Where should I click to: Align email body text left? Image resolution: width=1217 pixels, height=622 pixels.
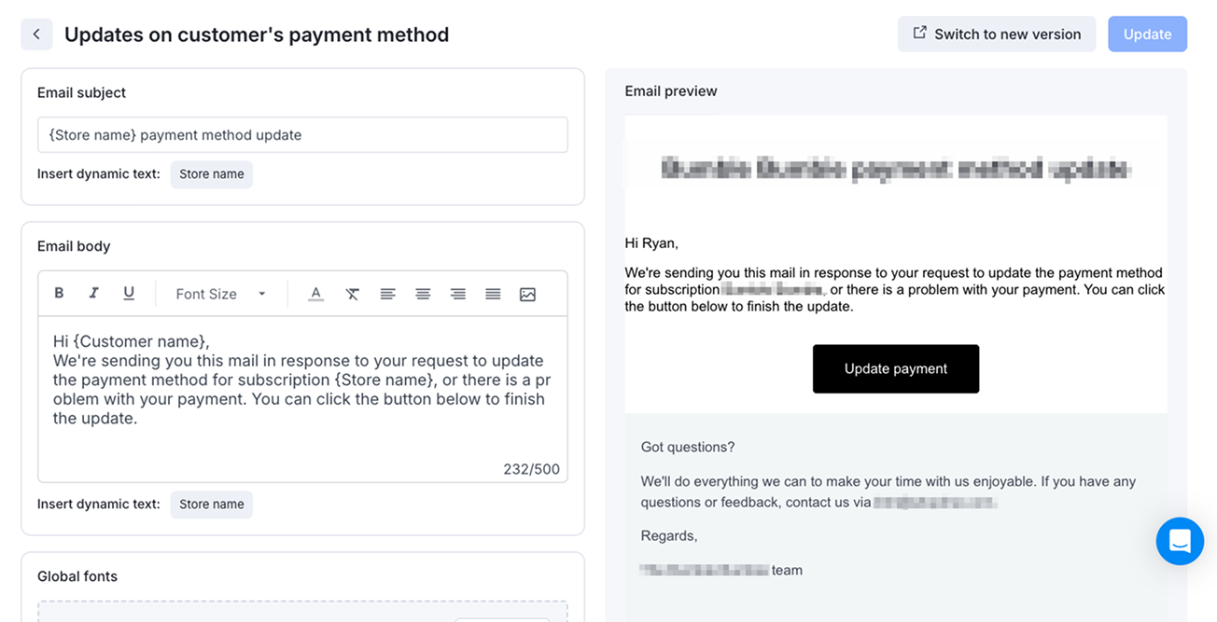[x=387, y=294]
